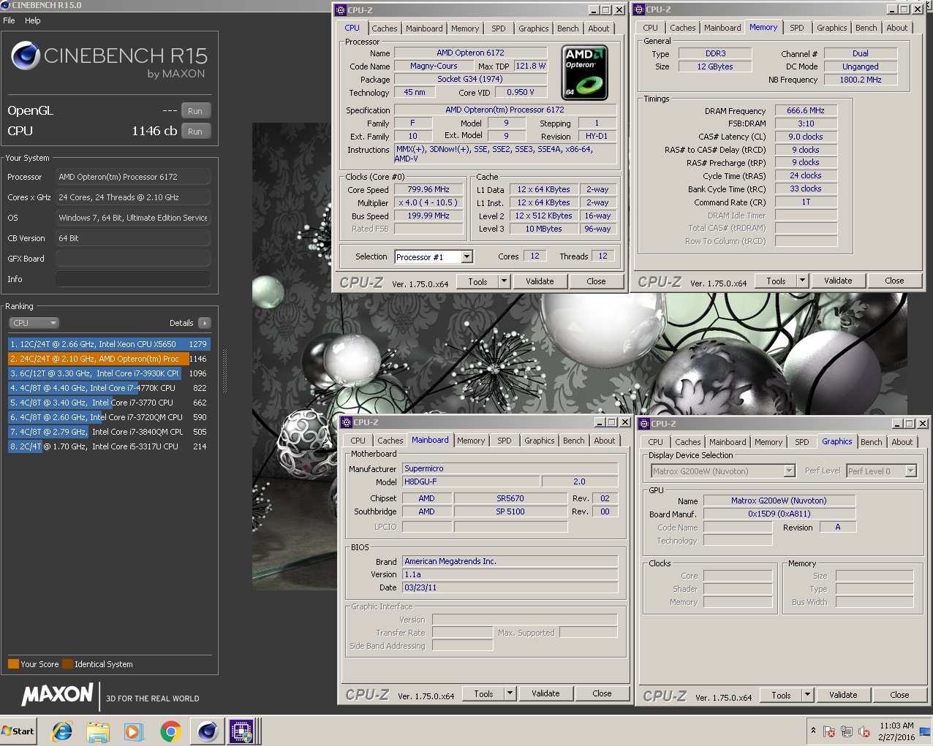Click CPU-Z title bar icon of Memory window
The height and width of the screenshot is (746, 933).
(x=639, y=9)
